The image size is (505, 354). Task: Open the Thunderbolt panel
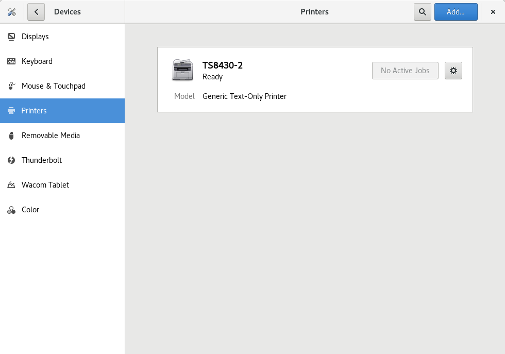point(62,160)
